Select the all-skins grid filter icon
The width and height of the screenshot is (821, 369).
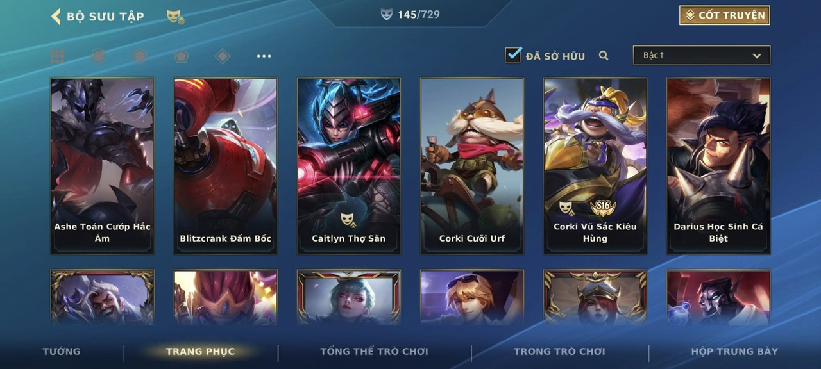click(57, 56)
